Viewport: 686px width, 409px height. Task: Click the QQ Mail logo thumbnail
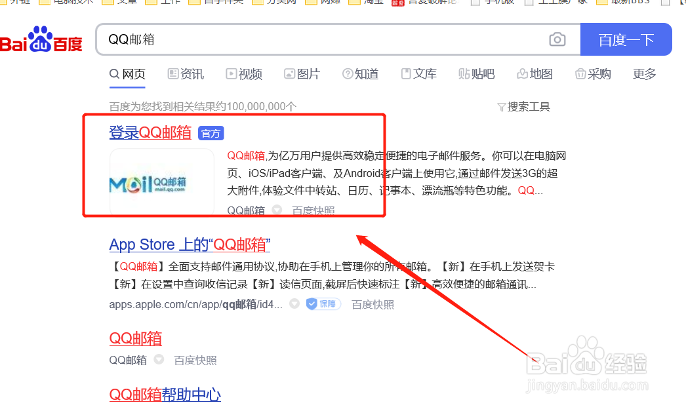click(x=162, y=182)
